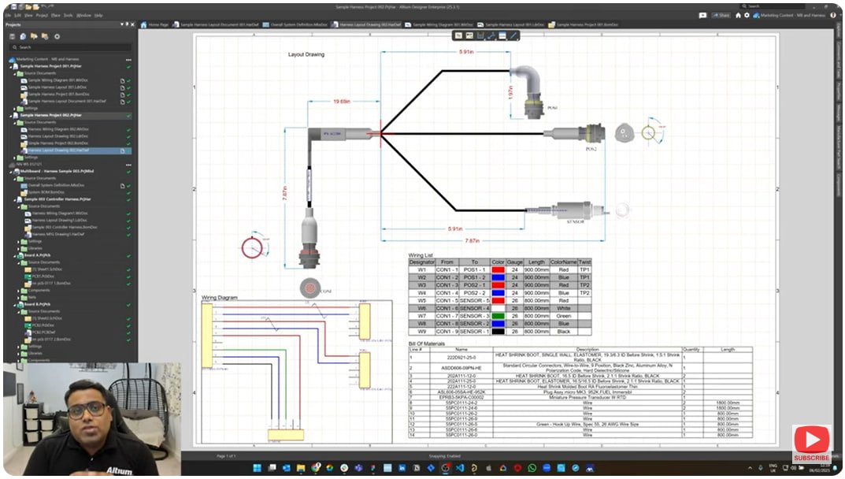The height and width of the screenshot is (479, 845).
Task: Open the Projects panel dropdown arrow menu
Action: coord(122,24)
